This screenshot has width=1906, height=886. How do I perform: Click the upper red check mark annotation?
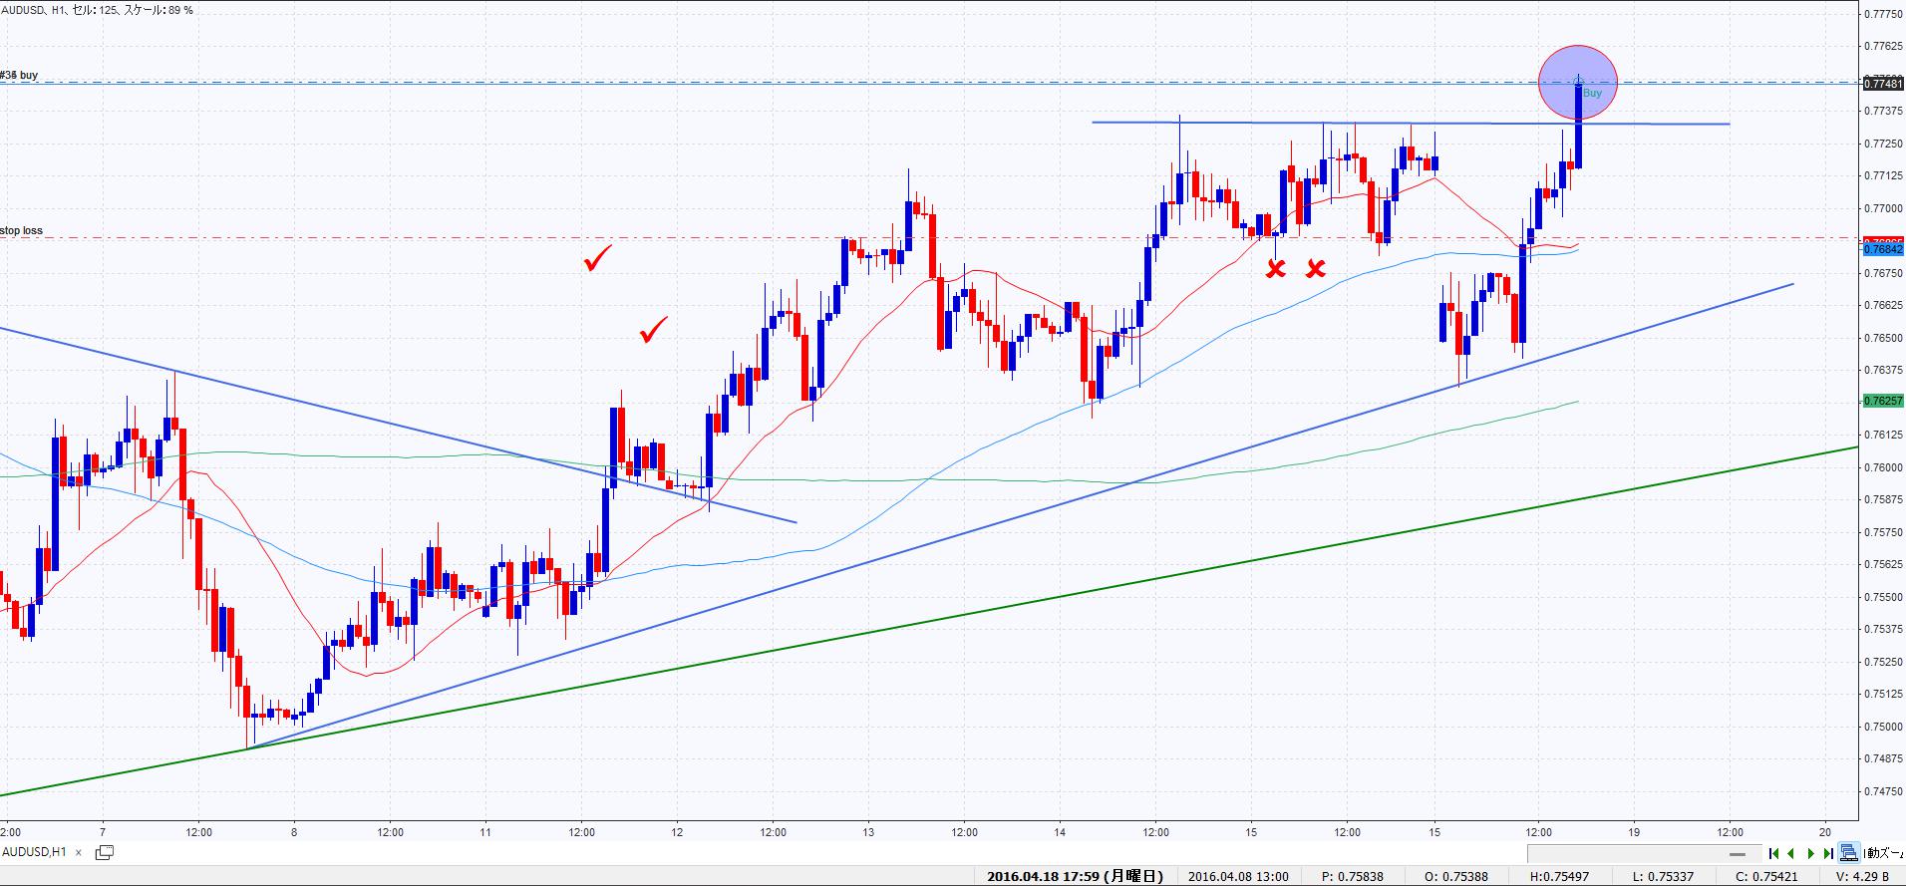597,259
